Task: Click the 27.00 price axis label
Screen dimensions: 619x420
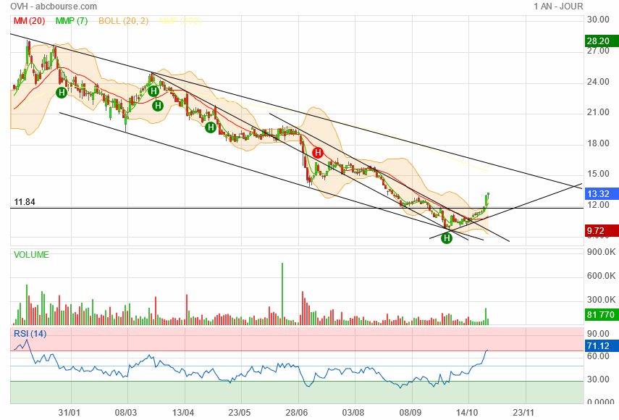Action: tap(598, 51)
